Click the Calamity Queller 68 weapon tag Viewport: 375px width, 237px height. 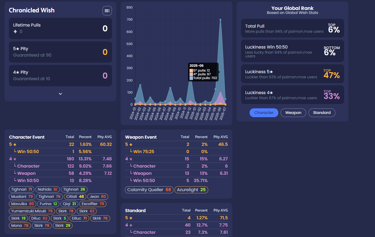[x=149, y=190]
